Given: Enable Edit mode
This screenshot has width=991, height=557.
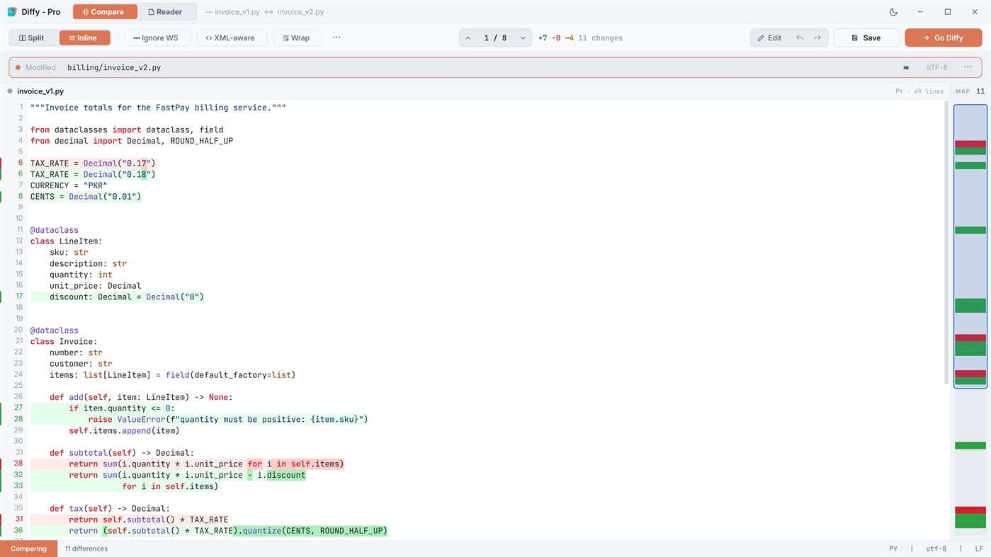Looking at the screenshot, I should coord(770,38).
